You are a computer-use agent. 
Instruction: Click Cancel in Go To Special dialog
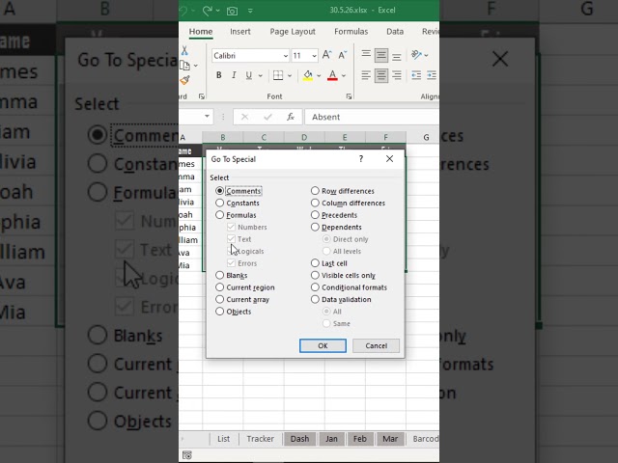pyautogui.click(x=376, y=345)
